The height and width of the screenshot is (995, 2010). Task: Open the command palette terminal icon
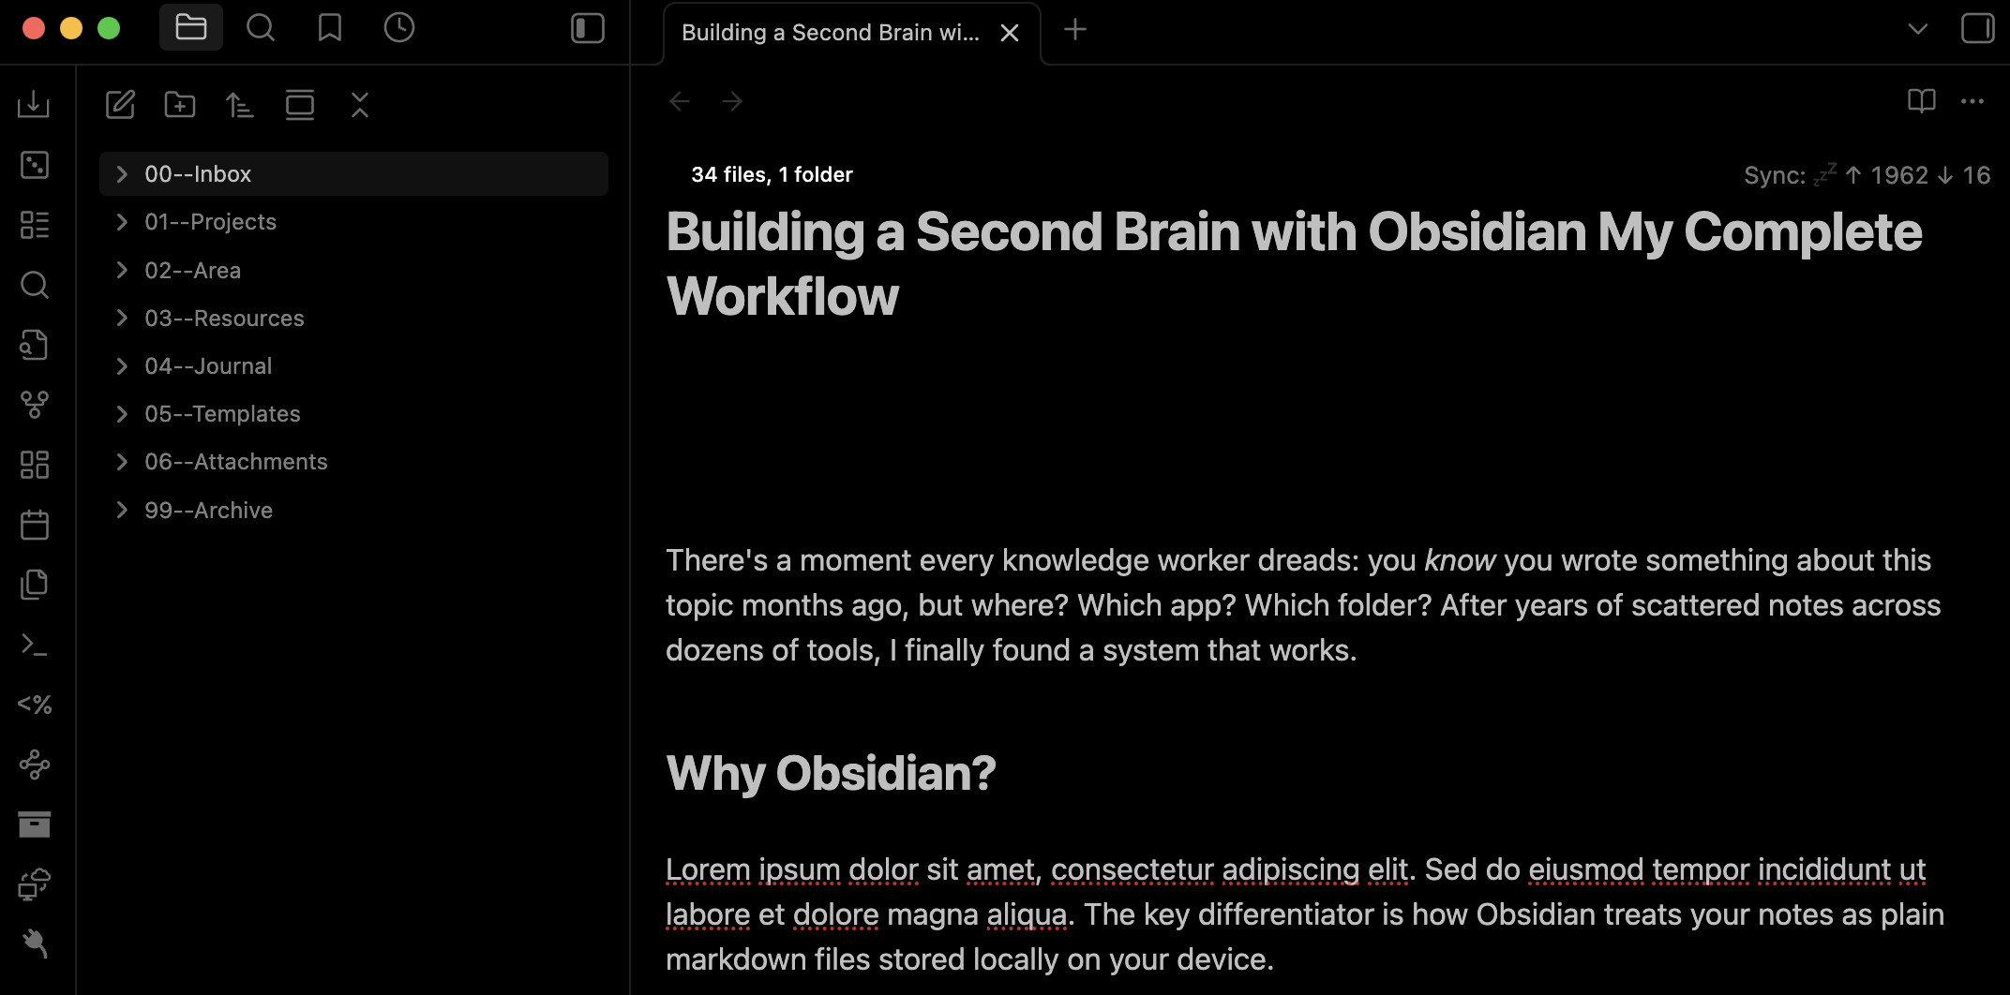[35, 645]
